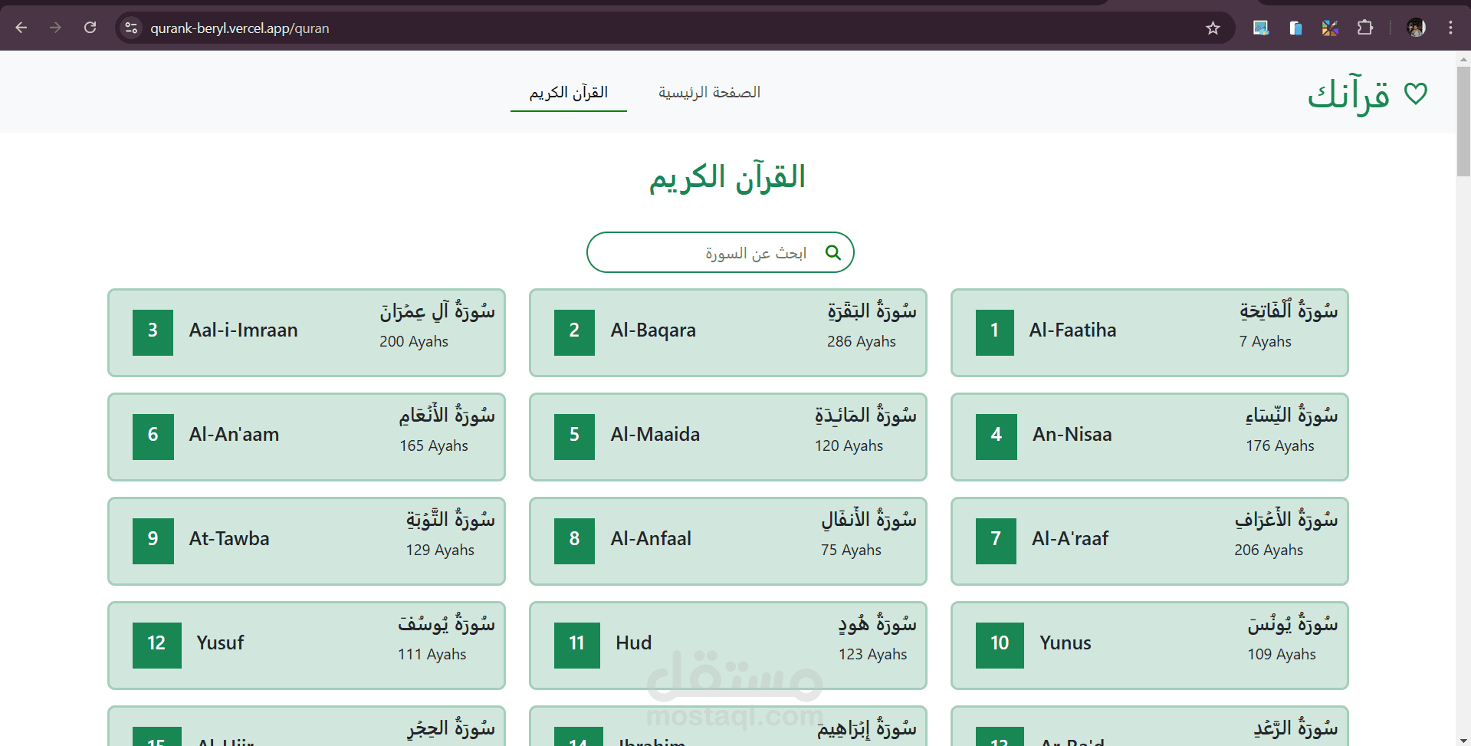The width and height of the screenshot is (1471, 746).
Task: Click the browser forward arrow
Action: click(x=55, y=28)
